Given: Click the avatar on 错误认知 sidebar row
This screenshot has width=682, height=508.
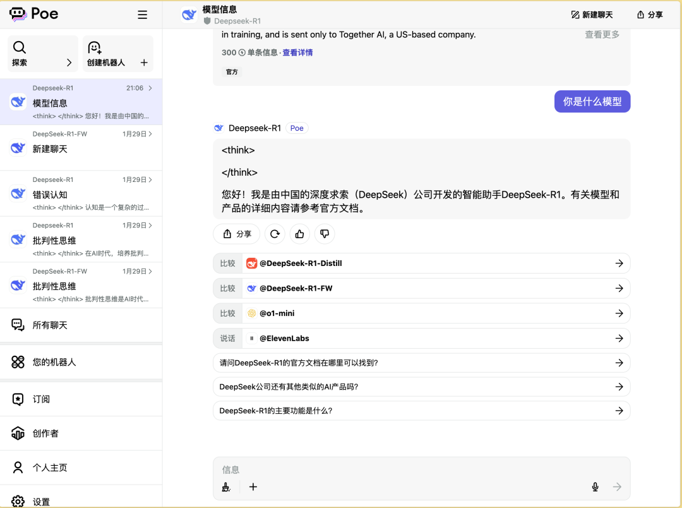Looking at the screenshot, I should click(18, 193).
